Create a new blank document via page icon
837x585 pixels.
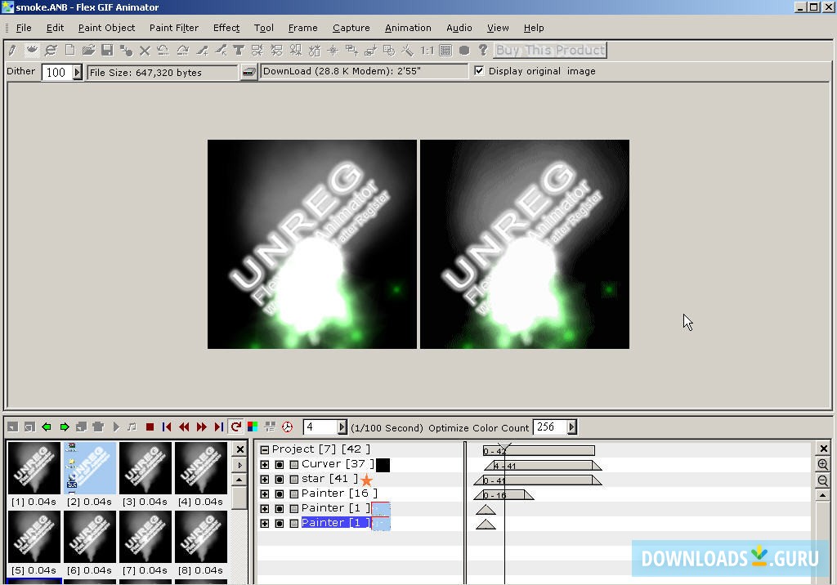click(x=70, y=50)
